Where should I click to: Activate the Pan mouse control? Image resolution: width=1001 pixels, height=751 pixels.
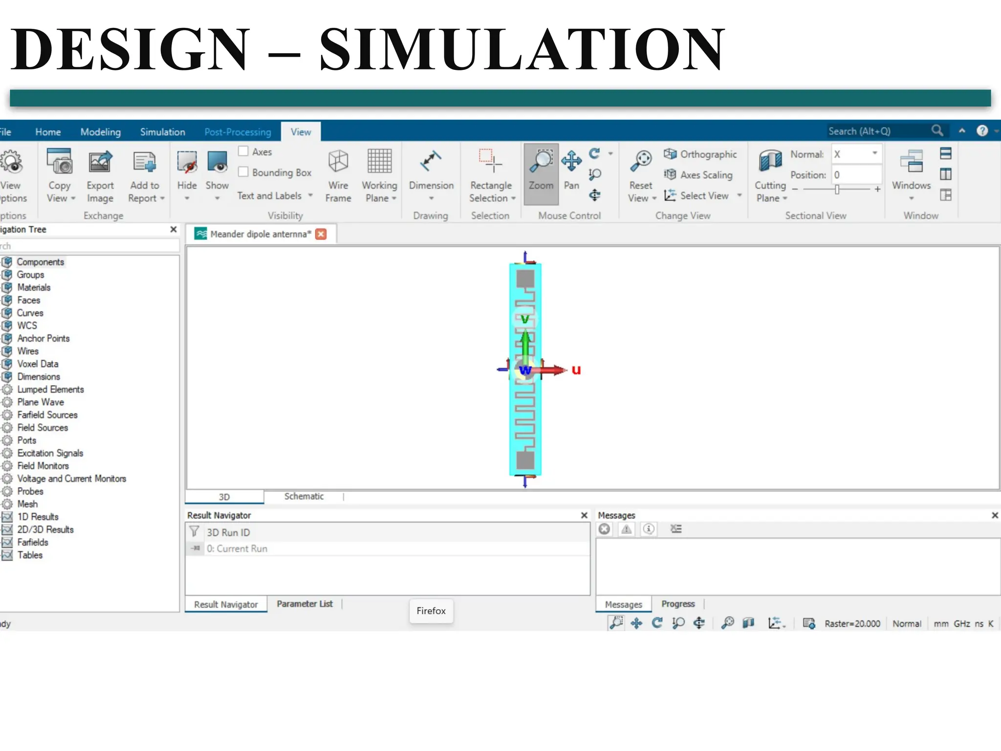click(571, 162)
